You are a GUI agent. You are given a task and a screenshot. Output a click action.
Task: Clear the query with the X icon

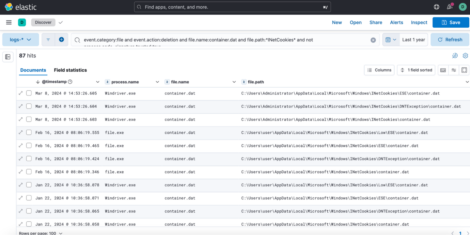373,40
